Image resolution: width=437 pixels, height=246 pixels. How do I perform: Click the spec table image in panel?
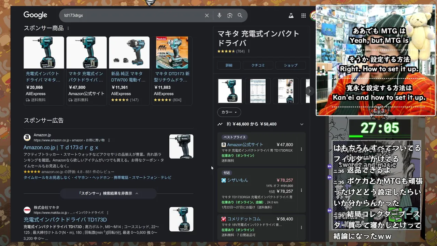coord(258,91)
